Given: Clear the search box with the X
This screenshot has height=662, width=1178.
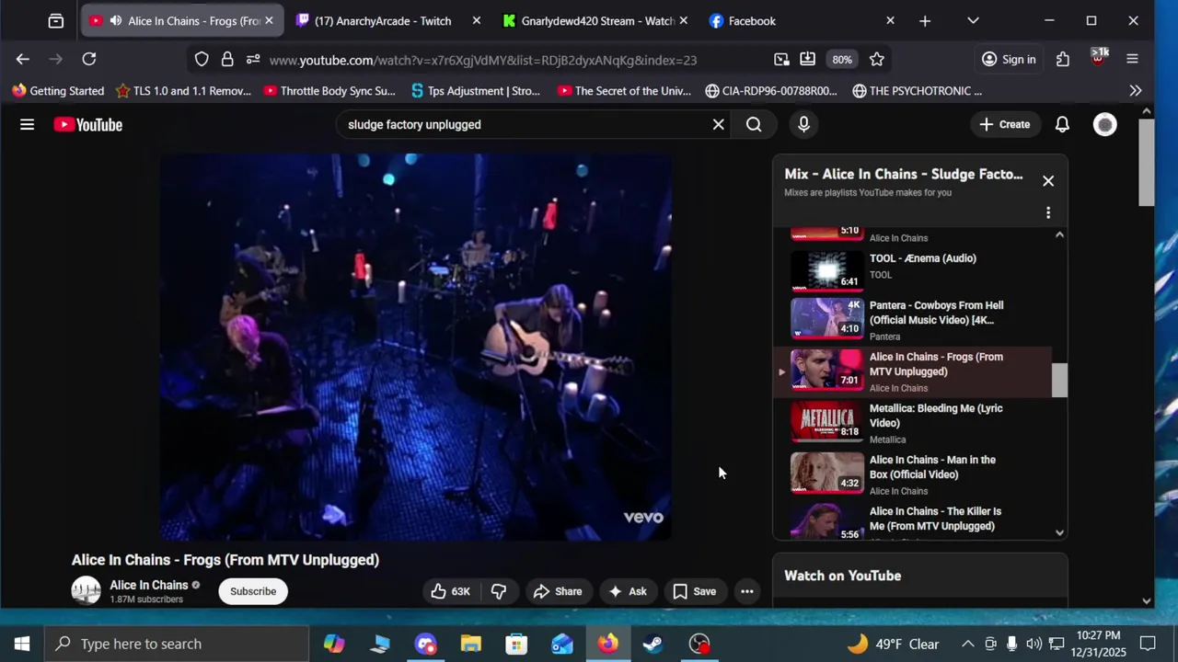Looking at the screenshot, I should pyautogui.click(x=718, y=124).
